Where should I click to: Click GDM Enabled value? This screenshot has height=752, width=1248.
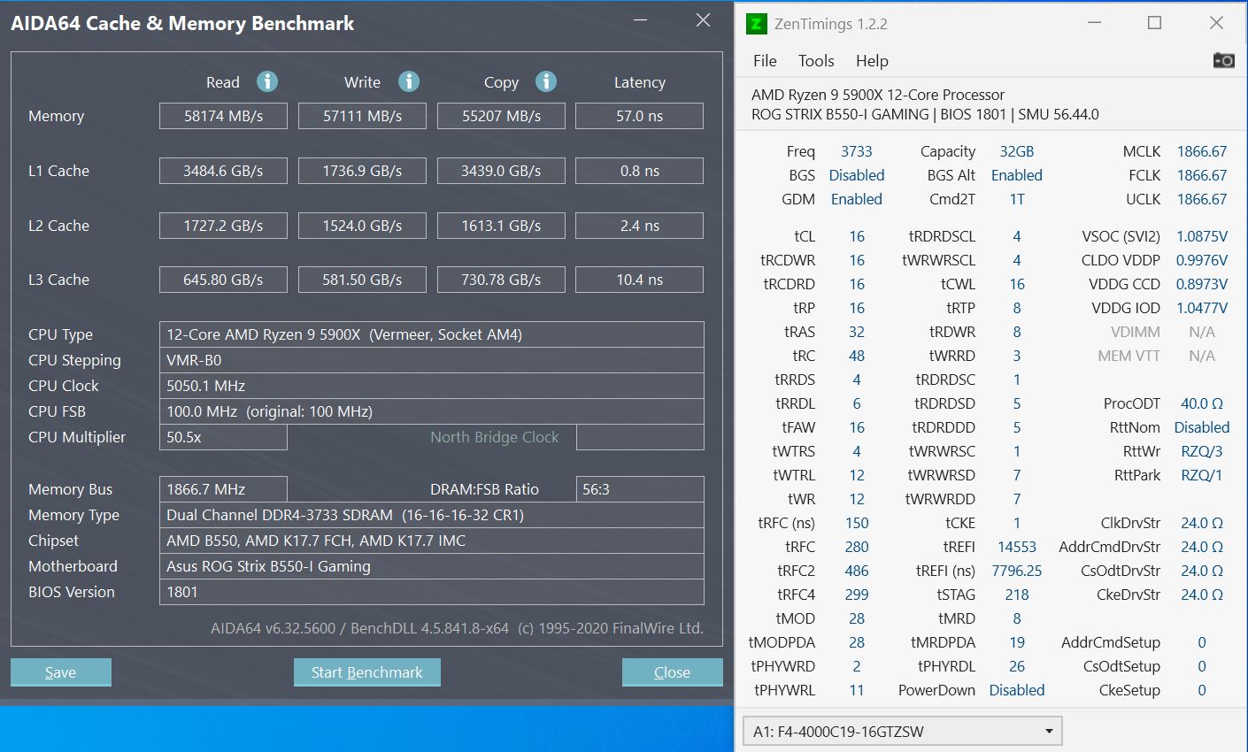click(x=857, y=199)
